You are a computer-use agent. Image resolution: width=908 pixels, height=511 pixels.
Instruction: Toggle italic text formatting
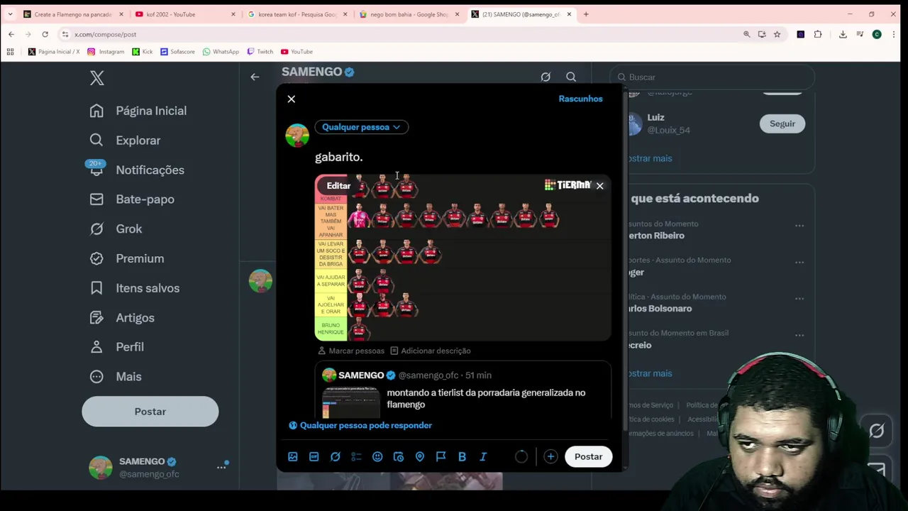pyautogui.click(x=483, y=456)
